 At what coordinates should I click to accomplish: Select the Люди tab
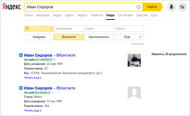point(110,15)
